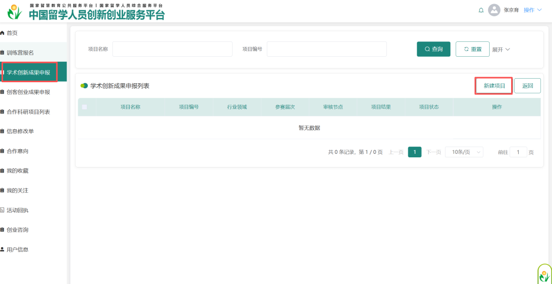Open the 10条/页 page size dropdown
Screen dimensions: 552x284
[x=464, y=152]
